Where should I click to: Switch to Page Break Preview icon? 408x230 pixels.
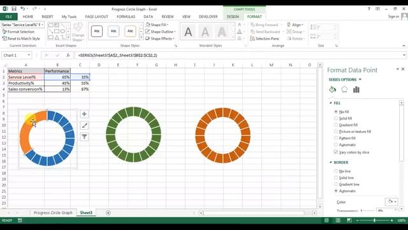349,220
